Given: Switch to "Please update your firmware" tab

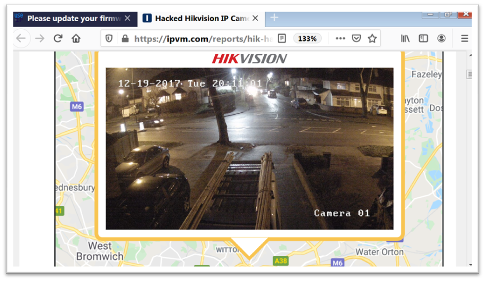Looking at the screenshot, I should 69,18.
